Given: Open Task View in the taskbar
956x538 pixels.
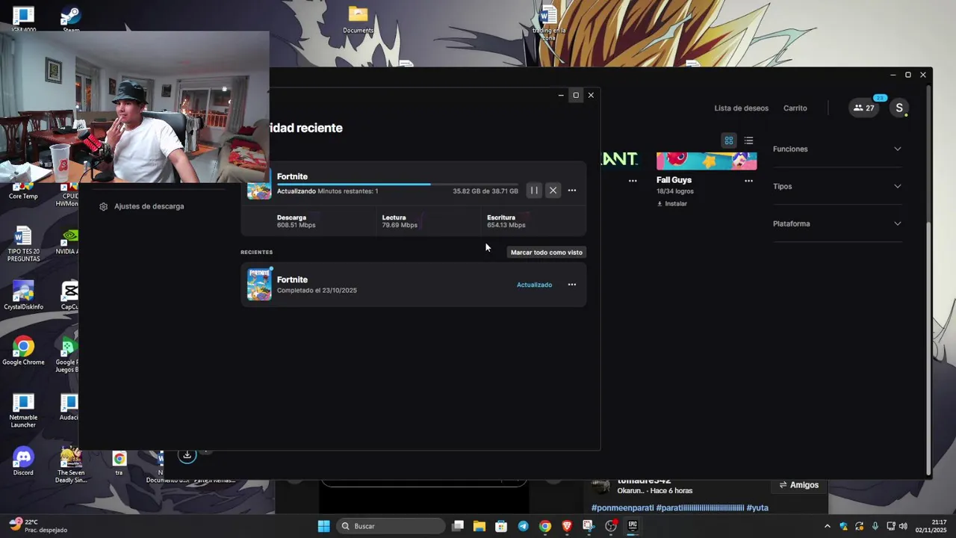Looking at the screenshot, I should pos(457,526).
